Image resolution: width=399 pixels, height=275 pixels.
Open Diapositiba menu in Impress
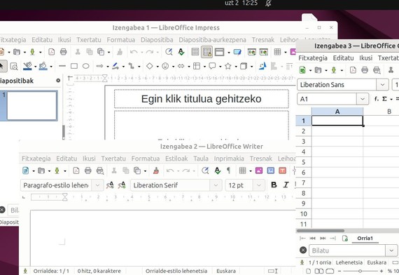[x=157, y=40]
